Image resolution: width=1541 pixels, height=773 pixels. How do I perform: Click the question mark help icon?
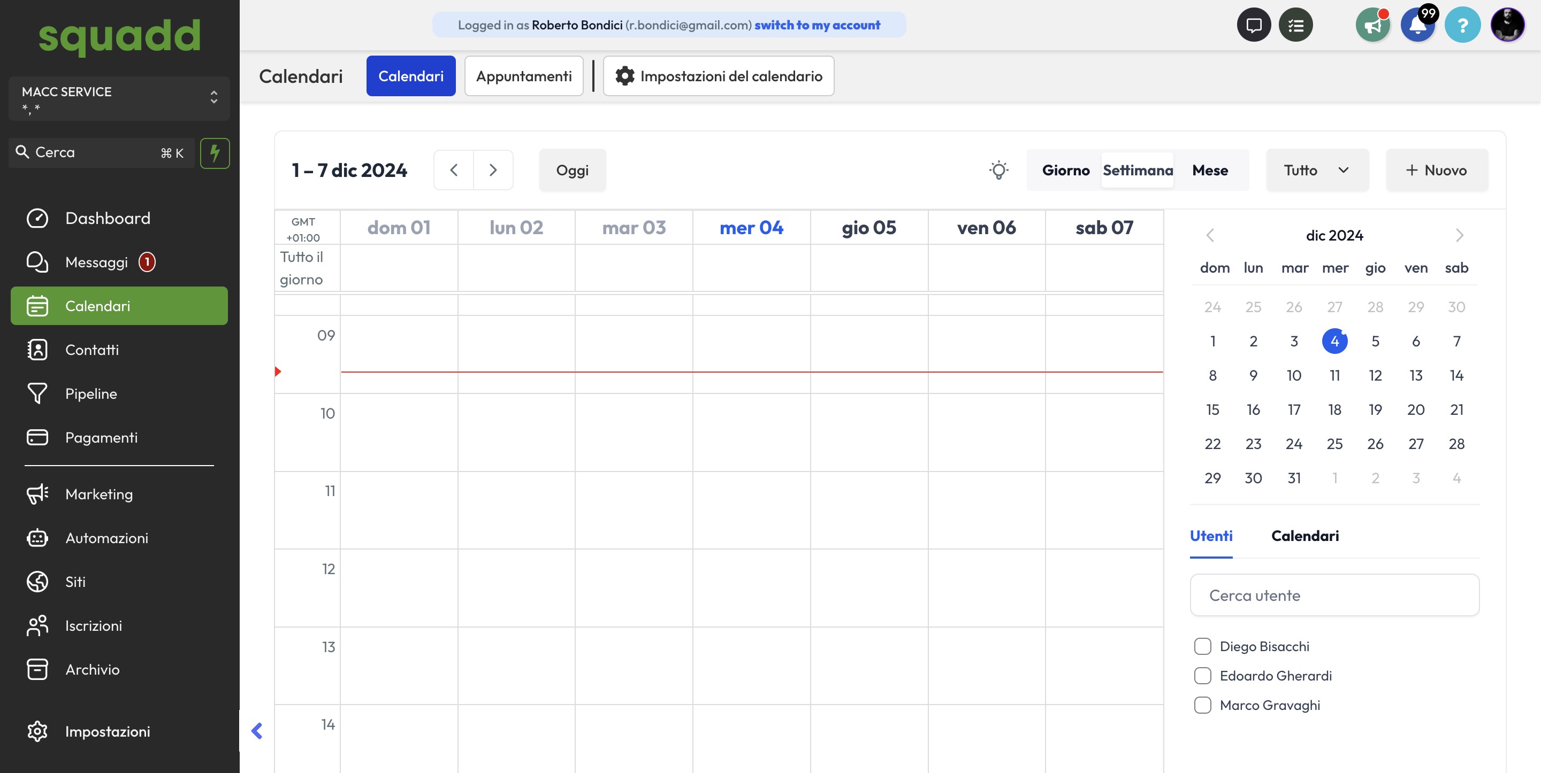tap(1462, 25)
